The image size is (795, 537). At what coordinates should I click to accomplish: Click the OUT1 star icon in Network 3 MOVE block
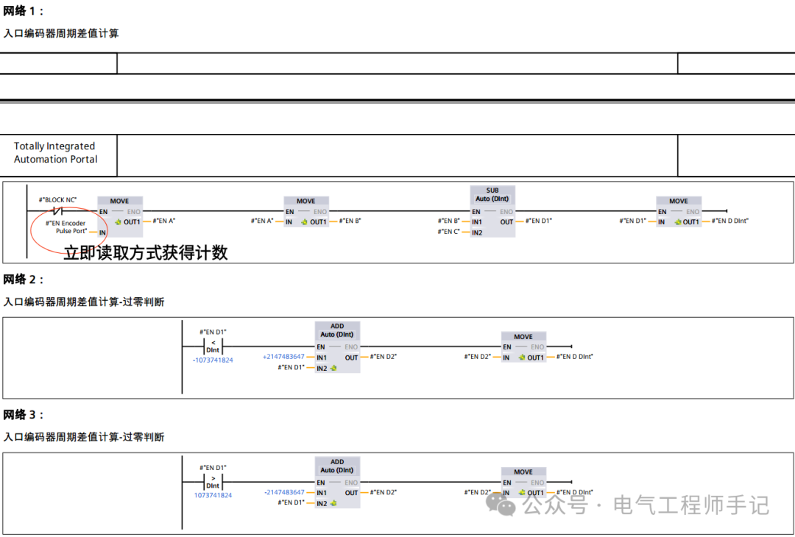522,493
